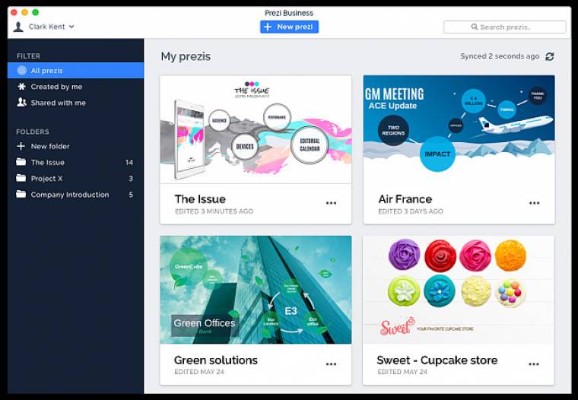Open more options for The Issue card
Screen dimensions: 578x400
(x=331, y=203)
